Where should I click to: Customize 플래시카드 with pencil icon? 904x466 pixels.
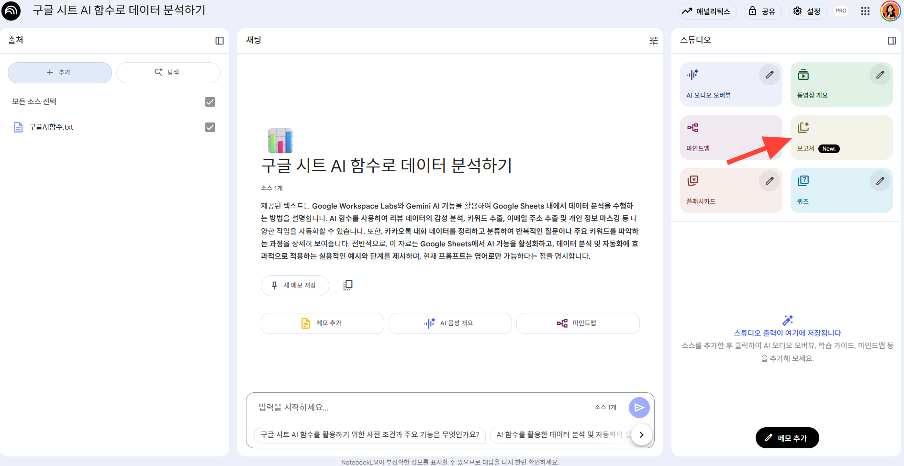point(770,181)
